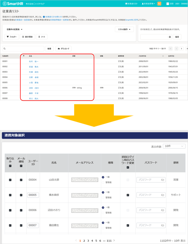Sort by the 入社年月日 column arrow
Image resolution: width=188 pixels, height=244 pixels.
[x=163, y=56]
